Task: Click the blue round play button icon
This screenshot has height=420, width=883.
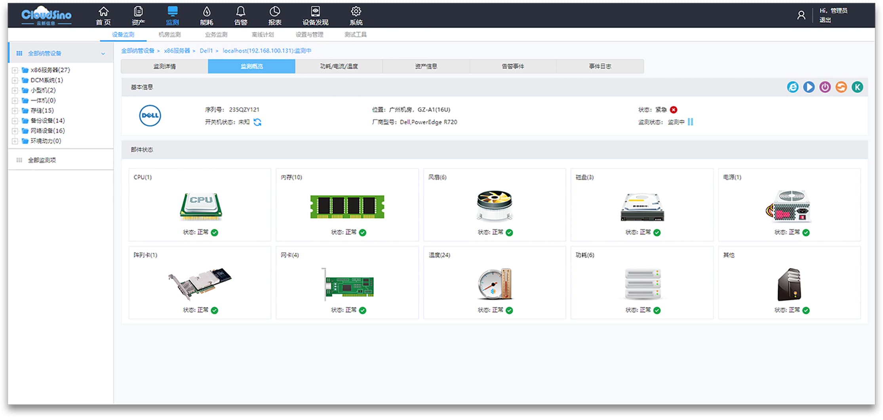Action: point(809,87)
